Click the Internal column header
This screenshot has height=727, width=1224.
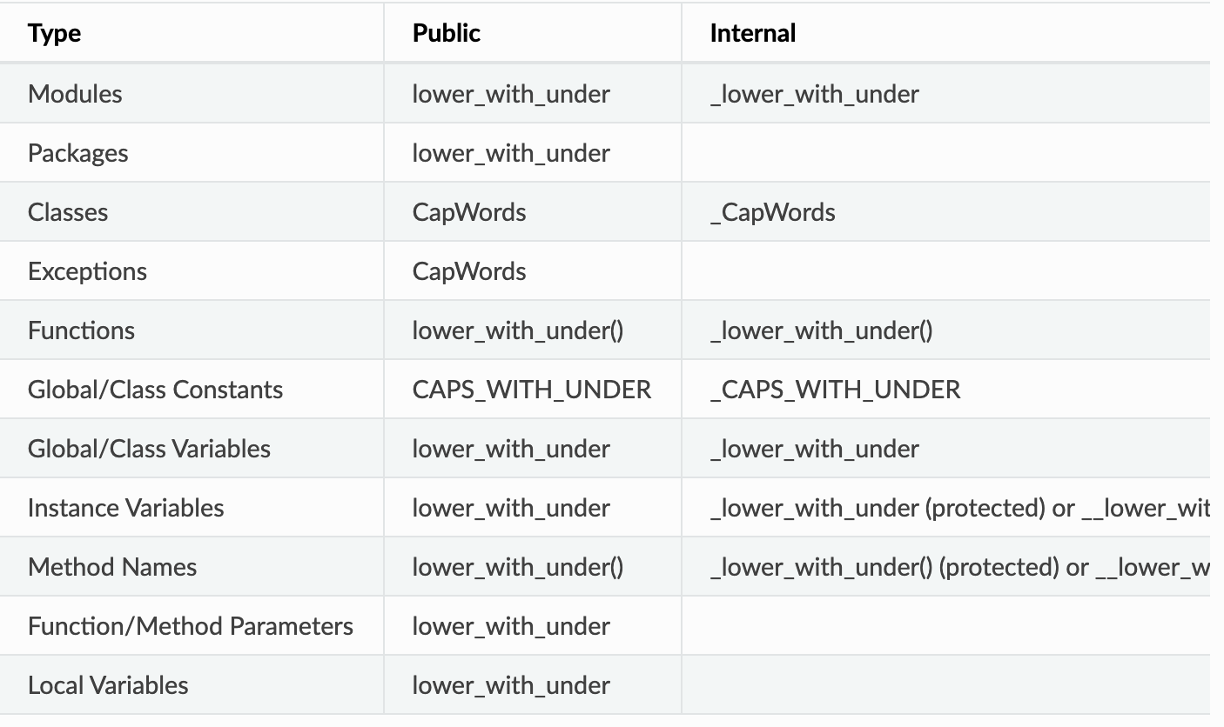(x=753, y=33)
